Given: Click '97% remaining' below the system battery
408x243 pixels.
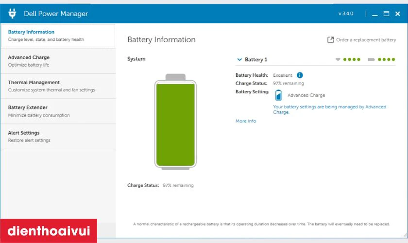Looking at the screenshot, I should (178, 186).
